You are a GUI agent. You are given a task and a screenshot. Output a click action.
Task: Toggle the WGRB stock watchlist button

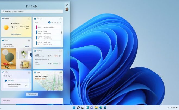pos(59,56)
